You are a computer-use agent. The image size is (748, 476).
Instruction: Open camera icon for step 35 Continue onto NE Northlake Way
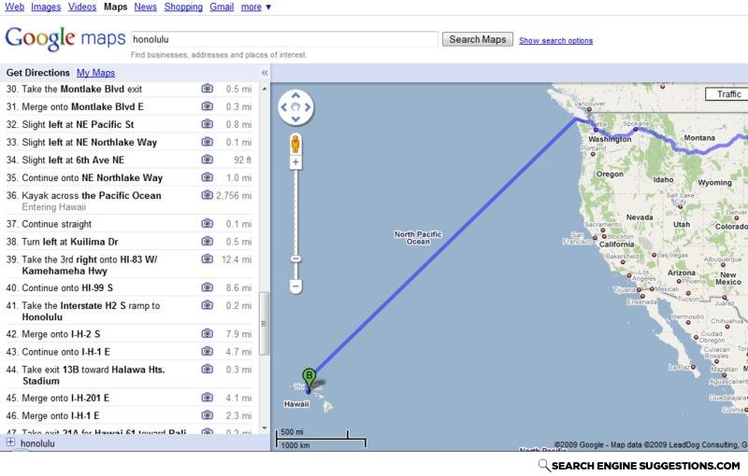[207, 177]
